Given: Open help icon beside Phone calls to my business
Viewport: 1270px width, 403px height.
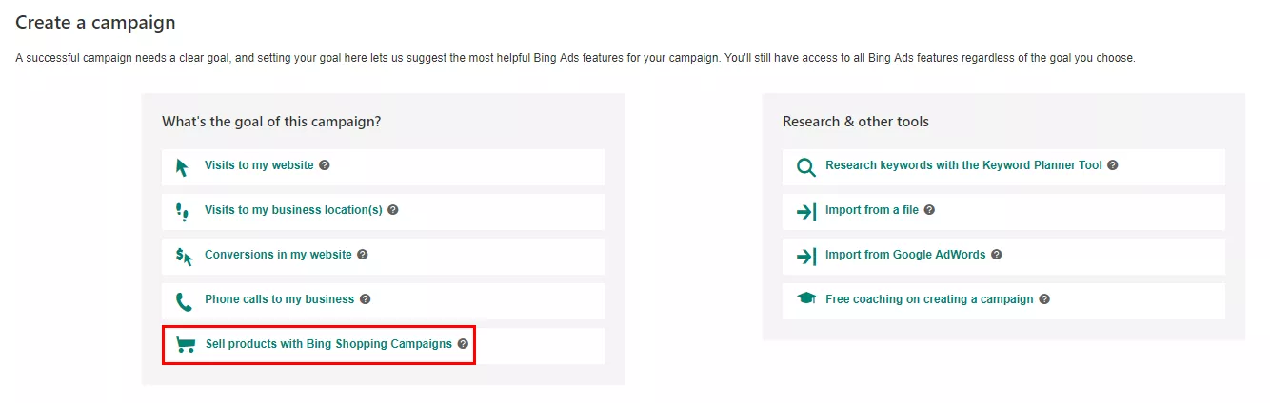Looking at the screenshot, I should click(x=366, y=299).
